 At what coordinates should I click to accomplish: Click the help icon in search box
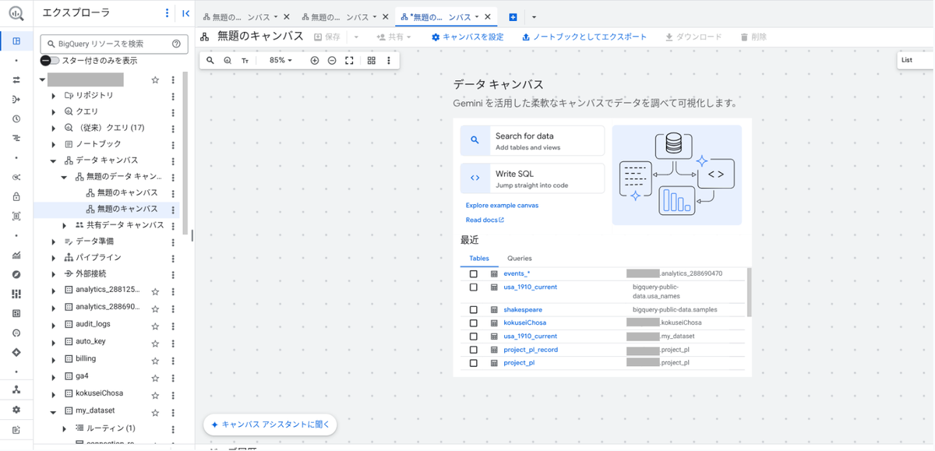pos(176,44)
